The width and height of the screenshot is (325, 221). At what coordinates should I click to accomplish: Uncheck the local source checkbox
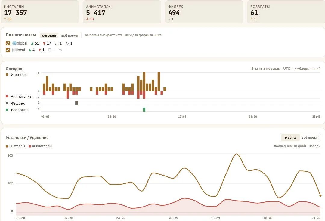(x=8, y=50)
